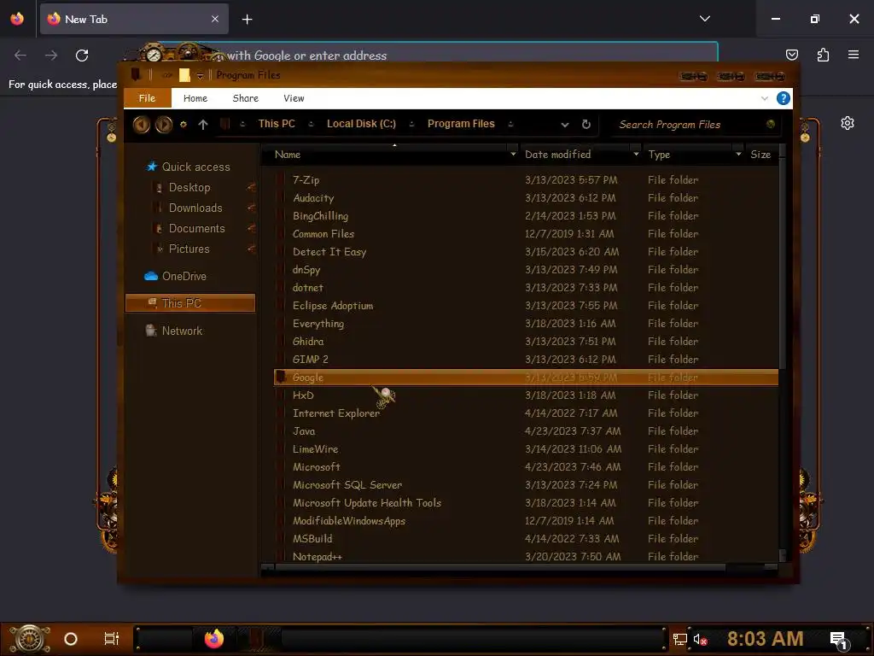Click the muted volume tray icon

click(700, 639)
